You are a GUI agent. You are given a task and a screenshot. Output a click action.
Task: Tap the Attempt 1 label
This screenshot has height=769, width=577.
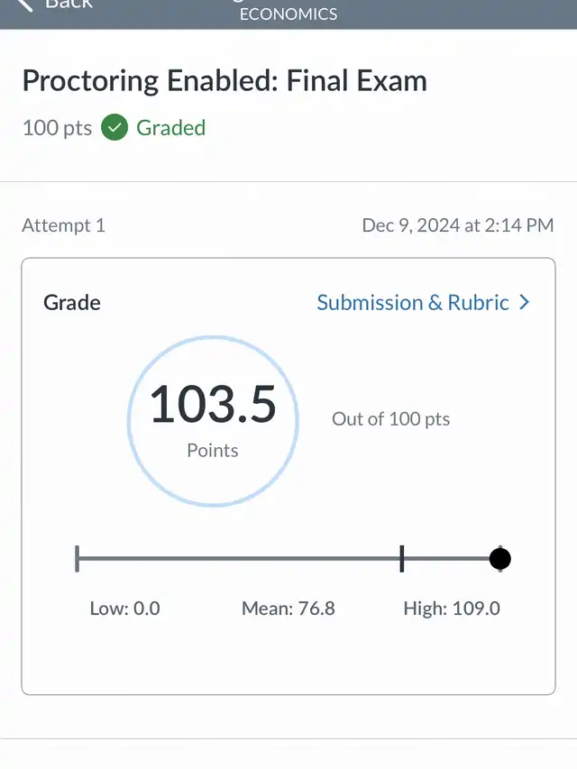(63, 225)
